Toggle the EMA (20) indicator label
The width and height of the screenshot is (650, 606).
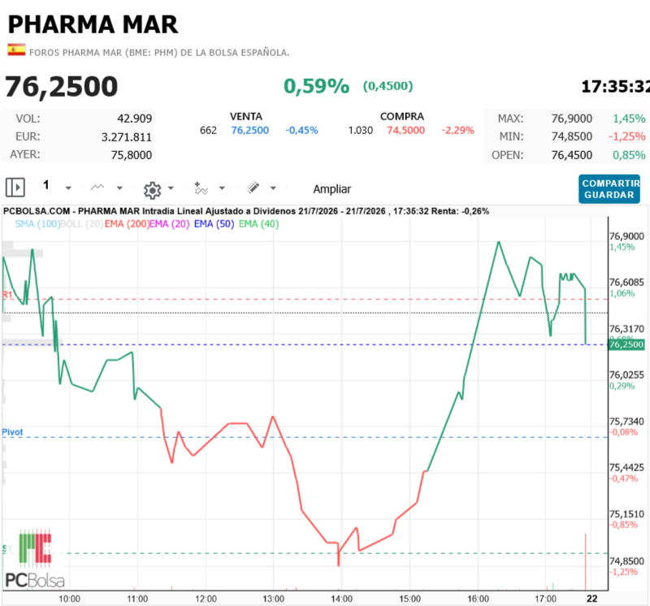(x=170, y=224)
